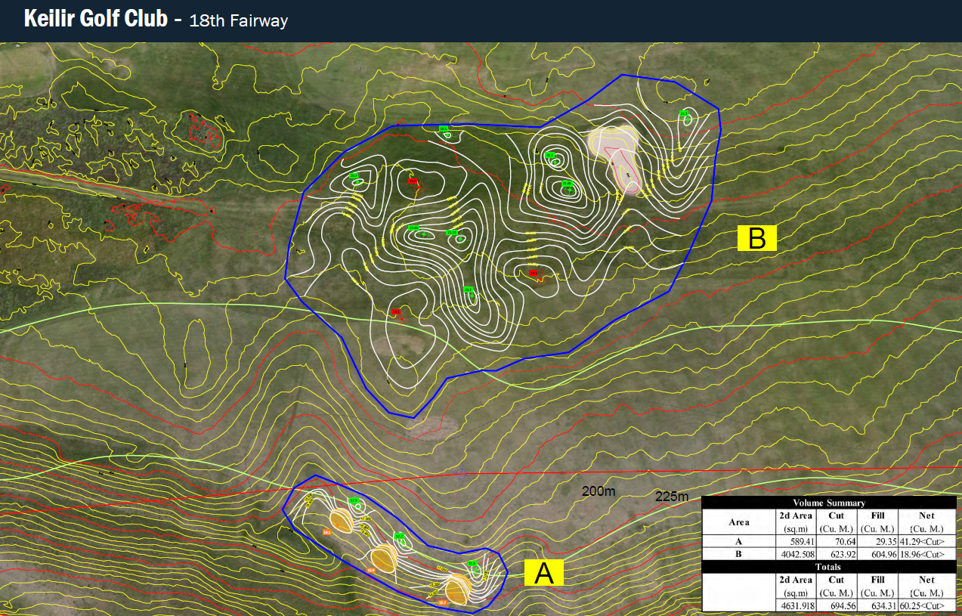The height and width of the screenshot is (616, 962).
Task: Click the yellow area label A
Action: [x=544, y=574]
